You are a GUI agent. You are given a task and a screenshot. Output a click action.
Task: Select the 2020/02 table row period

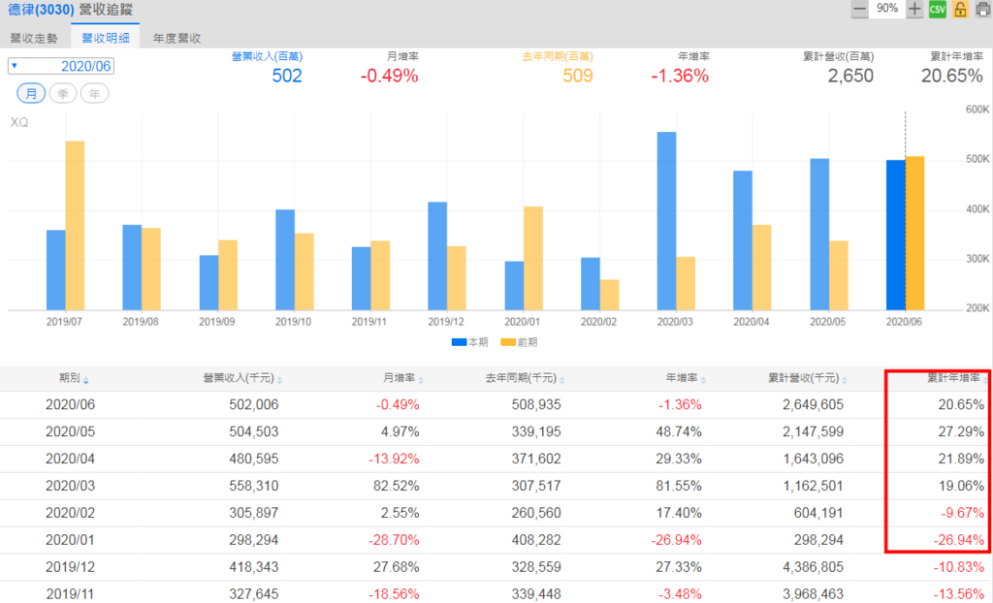click(70, 513)
